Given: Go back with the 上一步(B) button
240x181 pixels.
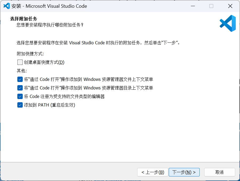Looking at the screenshot, I should pos(153,172).
